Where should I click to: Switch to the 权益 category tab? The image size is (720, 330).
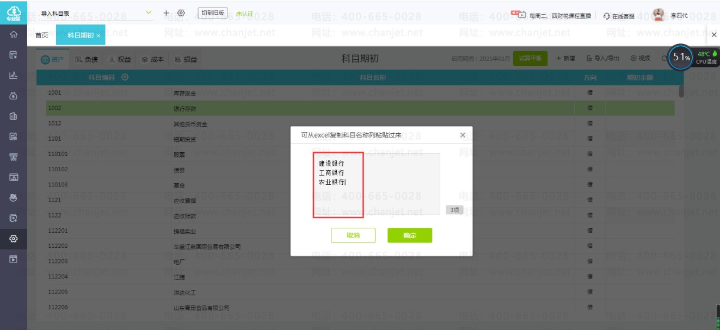pos(120,59)
